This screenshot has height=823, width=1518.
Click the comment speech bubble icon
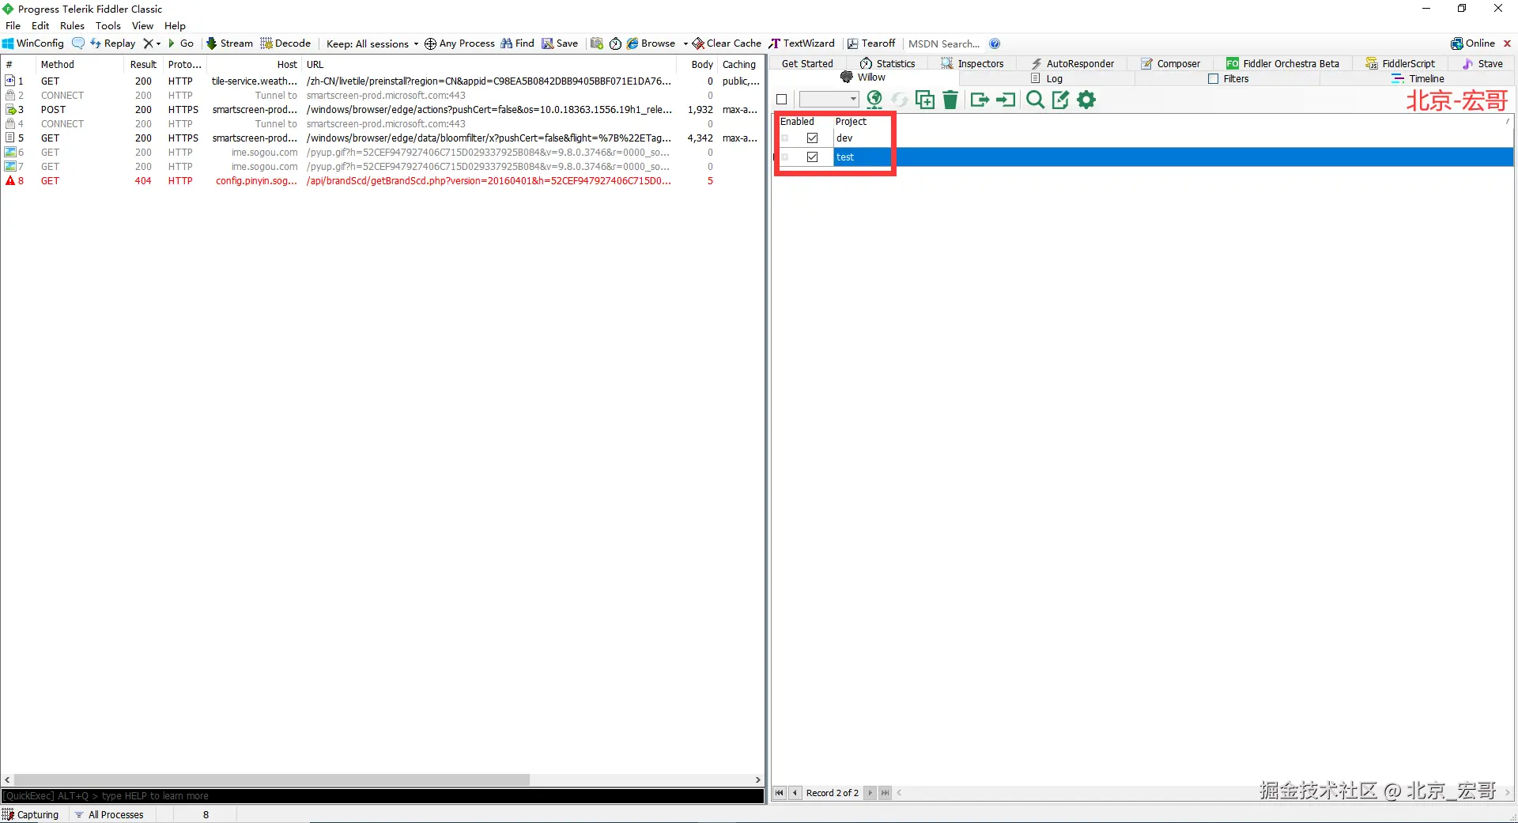pos(78,43)
